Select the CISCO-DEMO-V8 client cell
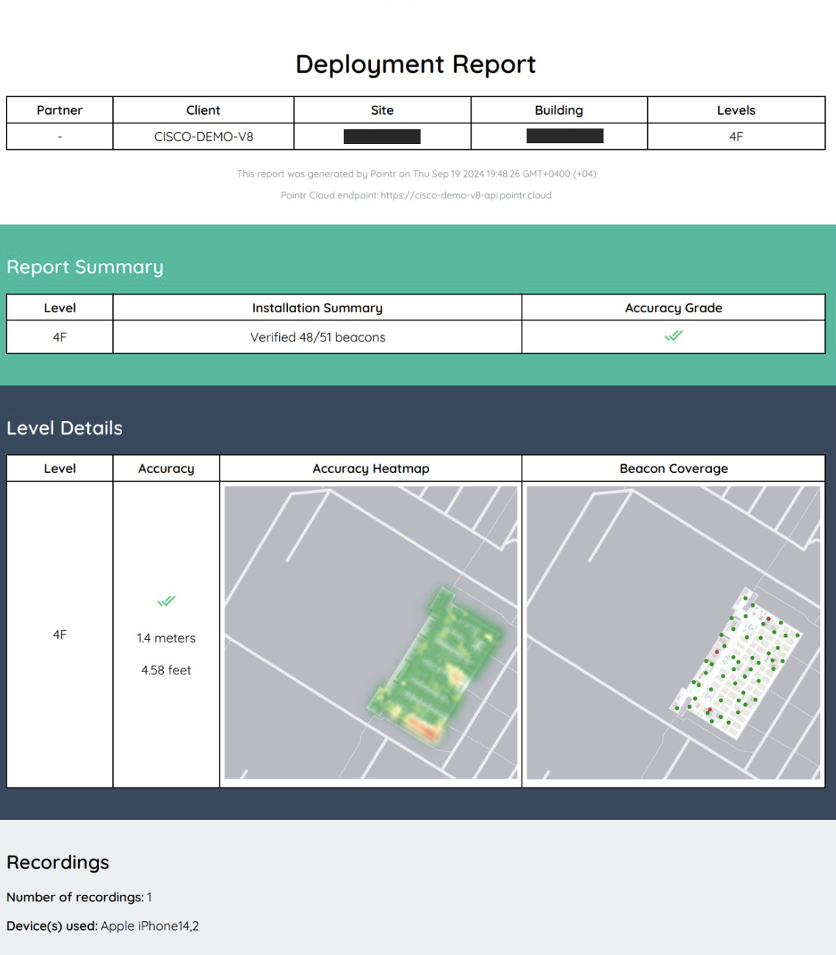This screenshot has height=955, width=836. [203, 137]
